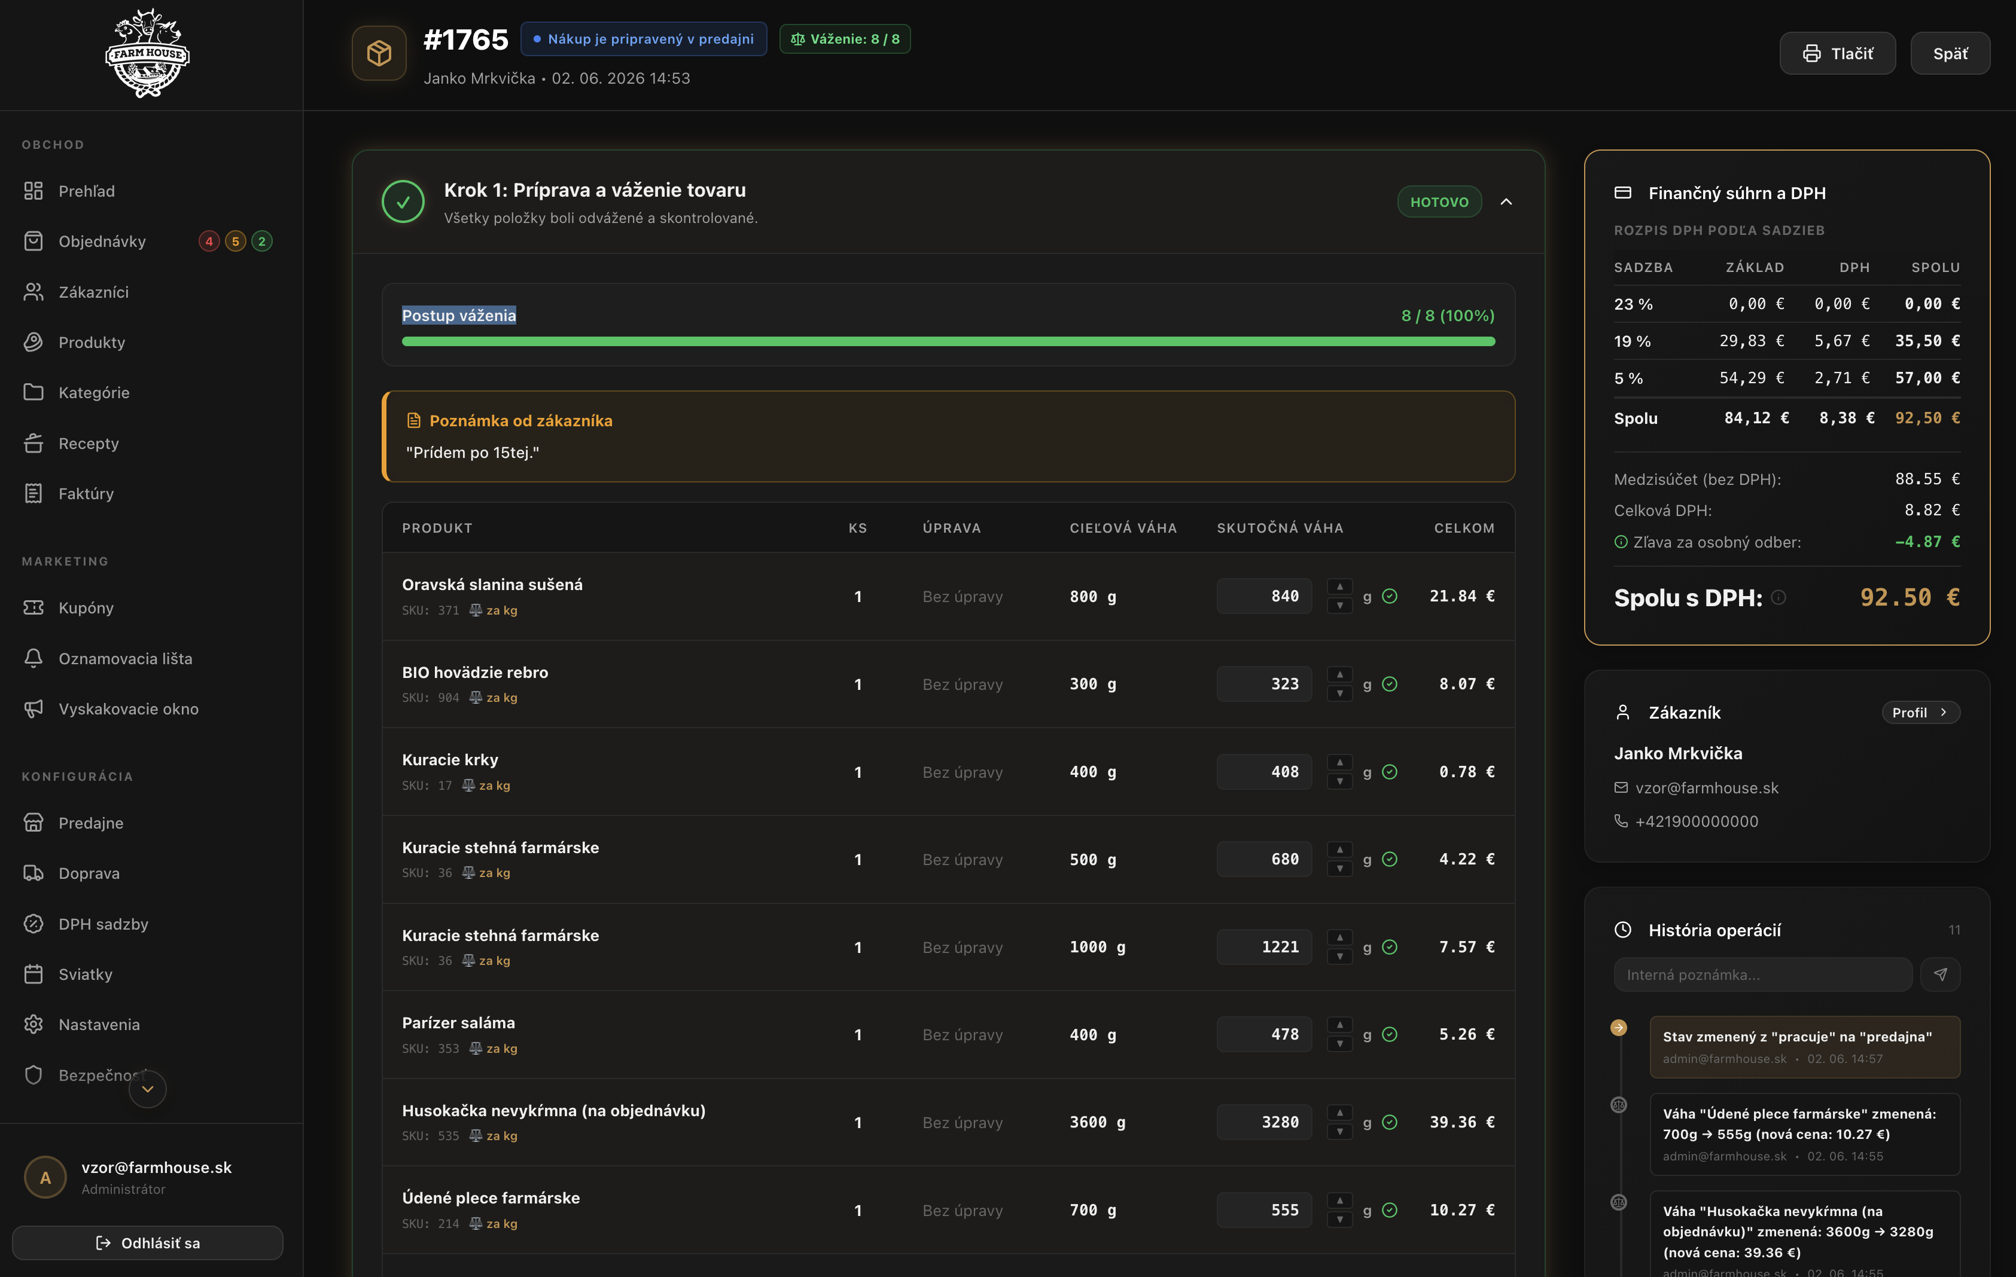Click the verified check for BIO hovädzie rebro
Screen dimensions: 2016x1277
1390,685
